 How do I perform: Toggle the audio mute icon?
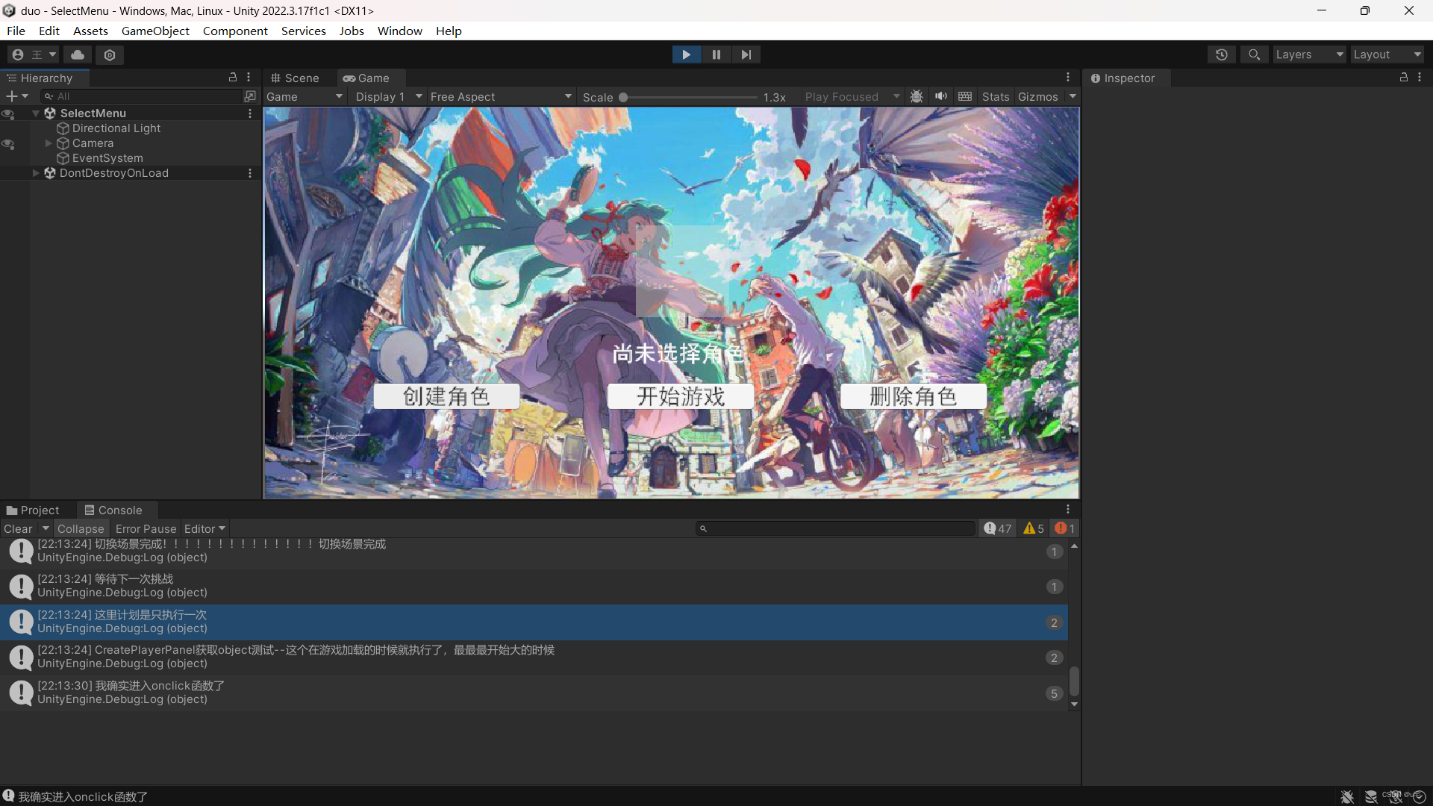pos(940,96)
